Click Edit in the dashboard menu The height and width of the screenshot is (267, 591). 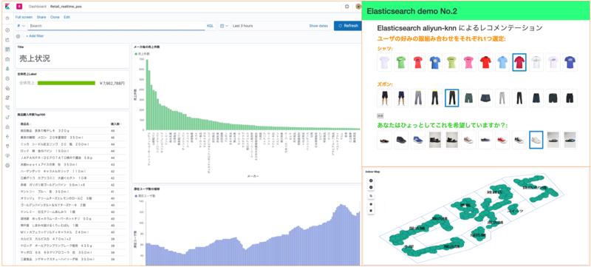pyautogui.click(x=66, y=17)
